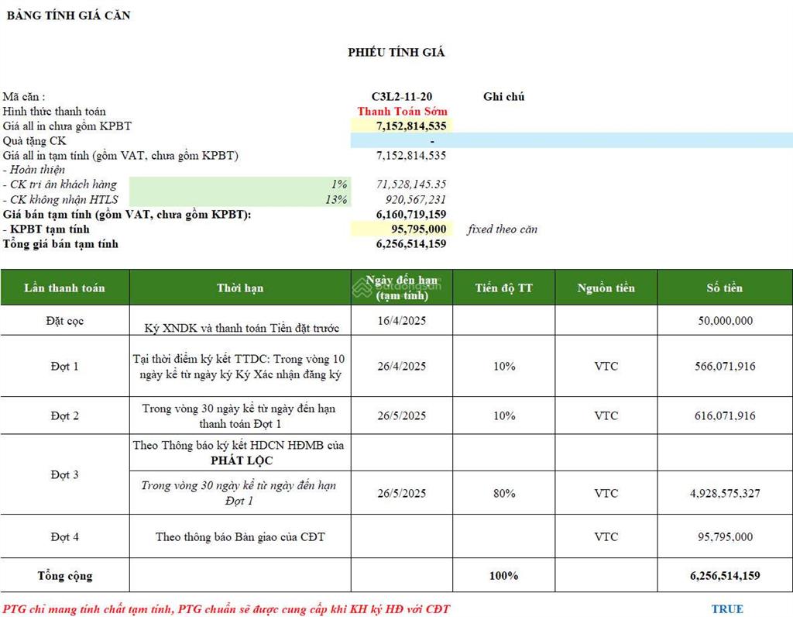The image size is (793, 617).
Task: Select the note 'fixed theo căn'
Action: click(x=502, y=229)
